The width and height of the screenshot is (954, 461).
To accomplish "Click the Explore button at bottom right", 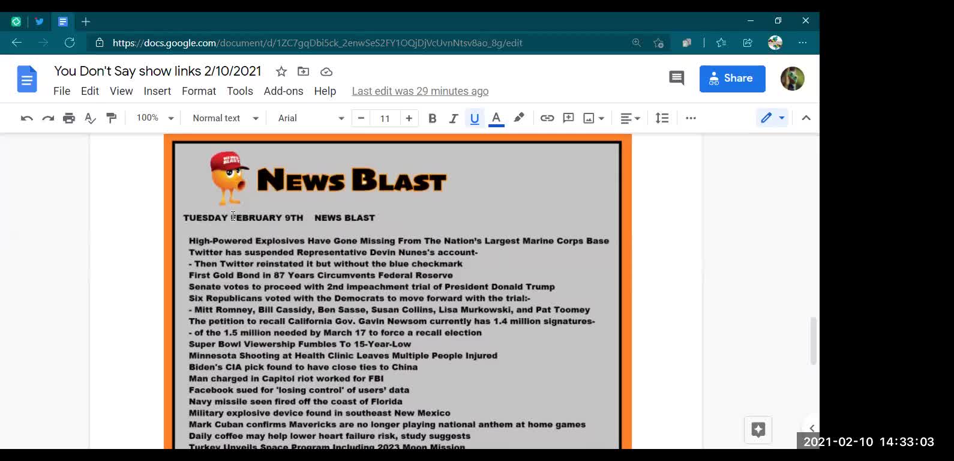I will (758, 430).
